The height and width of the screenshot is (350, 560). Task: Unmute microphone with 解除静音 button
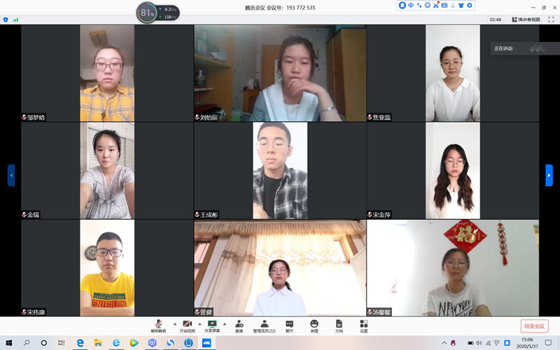point(159,325)
